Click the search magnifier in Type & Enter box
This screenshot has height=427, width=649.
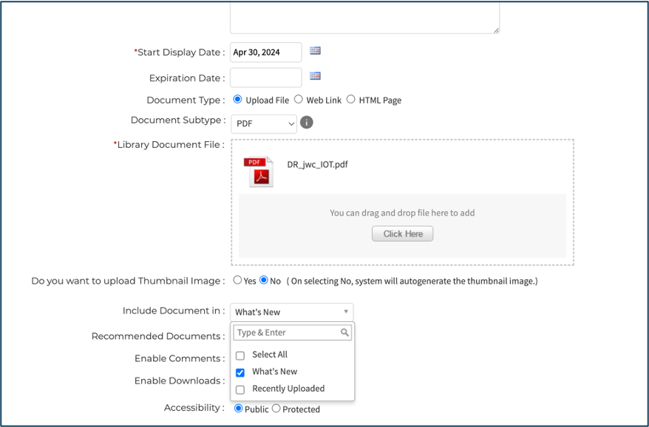click(344, 332)
